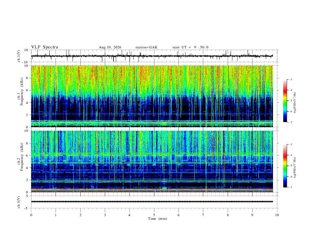
Task: Click the red line at bottom of ch.2 spectrogram
Action: click(152, 192)
